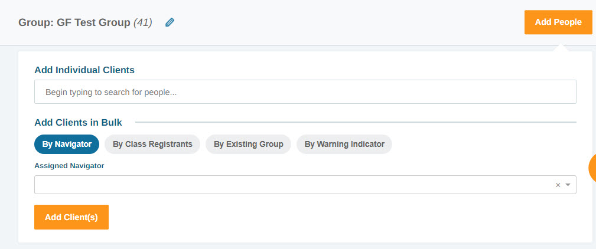This screenshot has height=249, width=596.
Task: Switch to By Warning Indicator tab
Action: point(344,144)
